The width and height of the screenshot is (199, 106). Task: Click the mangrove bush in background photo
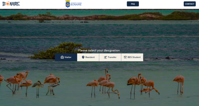[x=57, y=51]
